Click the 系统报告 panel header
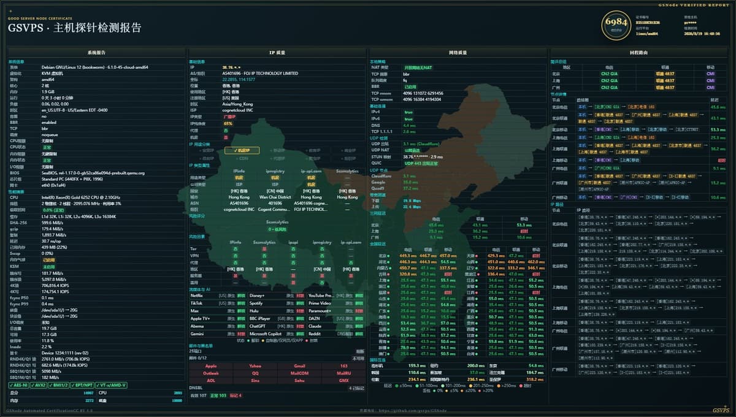This screenshot has width=736, height=417. click(x=96, y=53)
